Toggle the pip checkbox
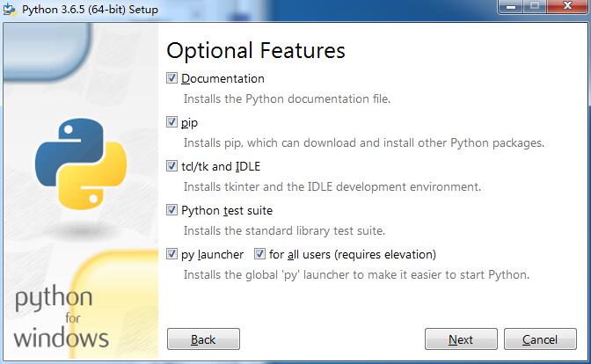 171,121
